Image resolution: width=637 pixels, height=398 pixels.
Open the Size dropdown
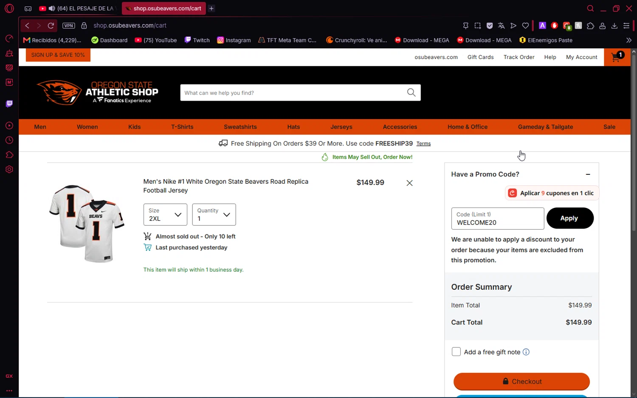(165, 215)
